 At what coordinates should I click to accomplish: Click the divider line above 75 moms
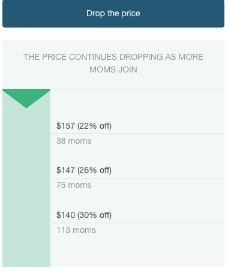click(x=137, y=178)
